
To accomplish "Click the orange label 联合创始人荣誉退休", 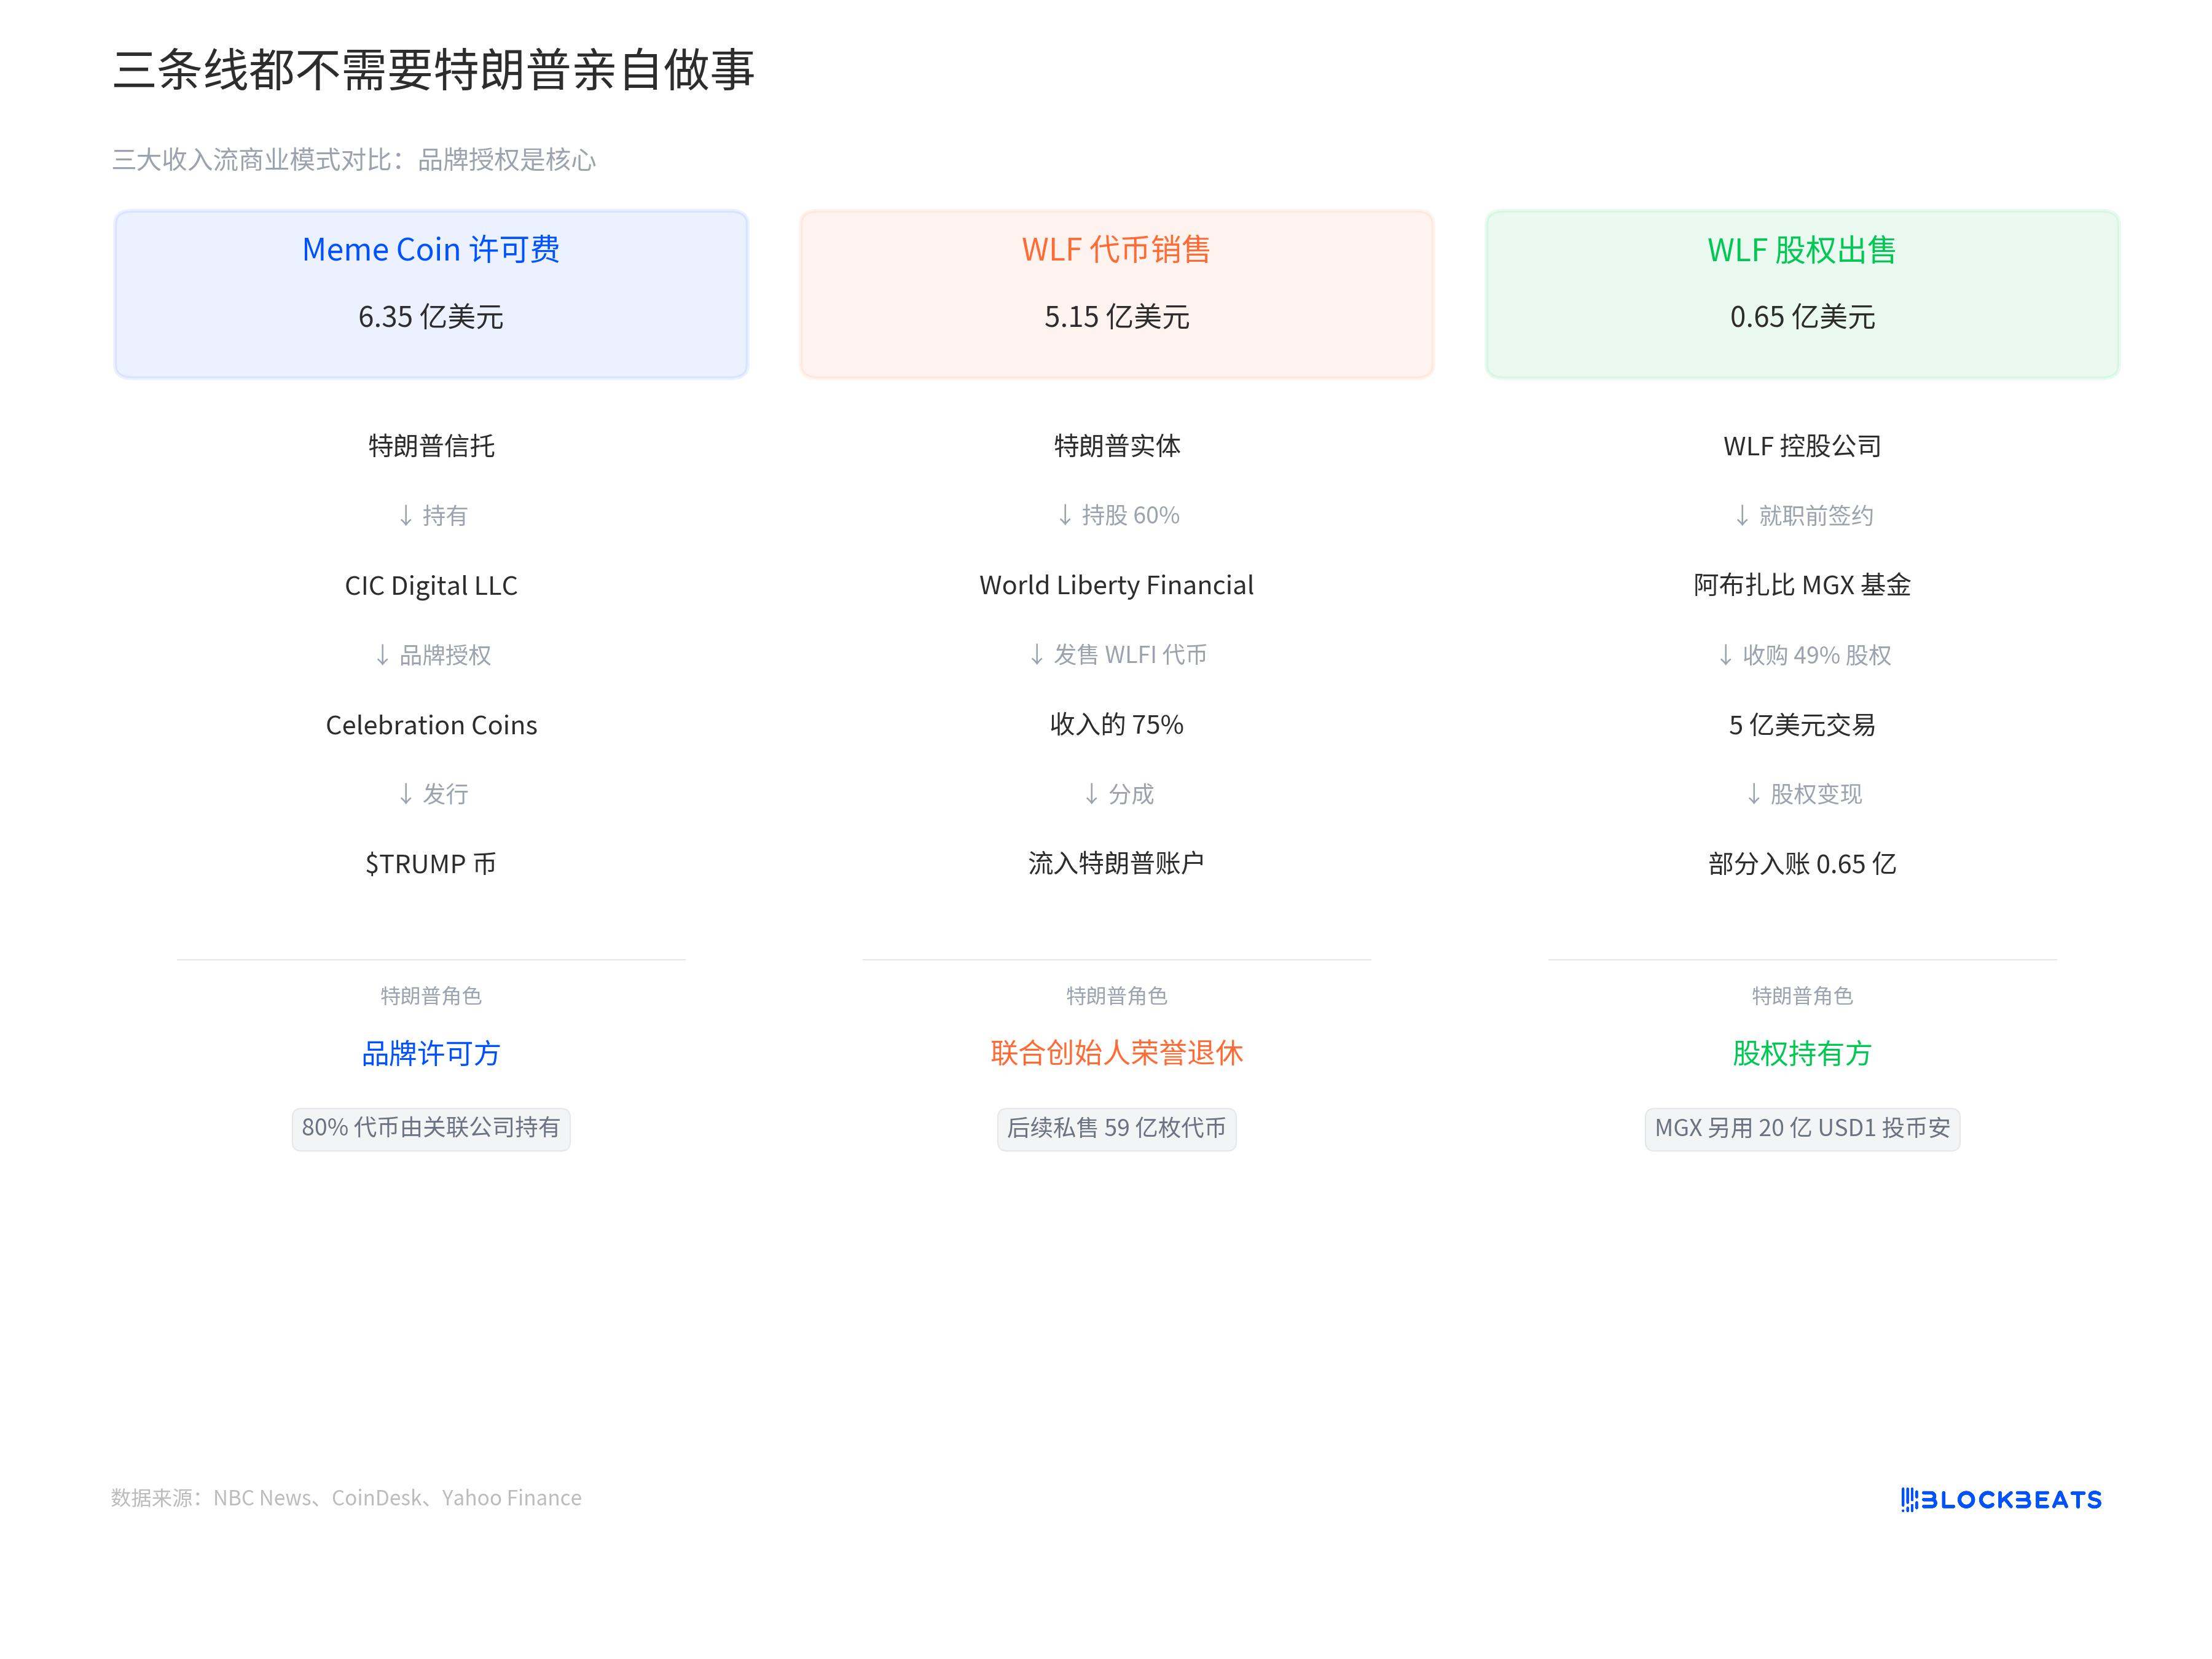I will click(x=1116, y=1053).
